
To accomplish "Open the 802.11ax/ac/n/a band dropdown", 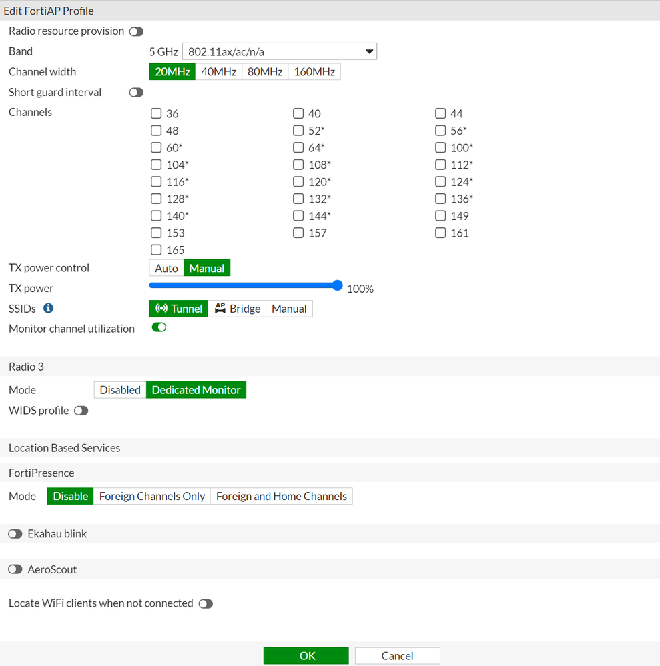I will point(280,51).
